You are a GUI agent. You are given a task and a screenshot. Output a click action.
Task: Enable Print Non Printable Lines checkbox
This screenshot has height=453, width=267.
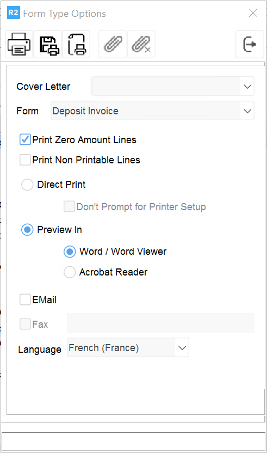click(25, 160)
